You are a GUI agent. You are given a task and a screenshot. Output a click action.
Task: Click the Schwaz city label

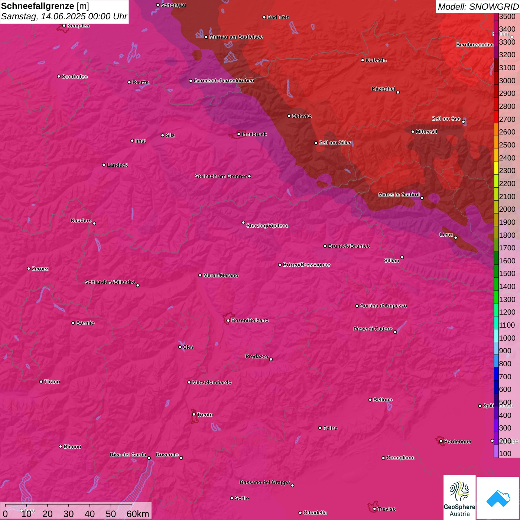coord(302,116)
